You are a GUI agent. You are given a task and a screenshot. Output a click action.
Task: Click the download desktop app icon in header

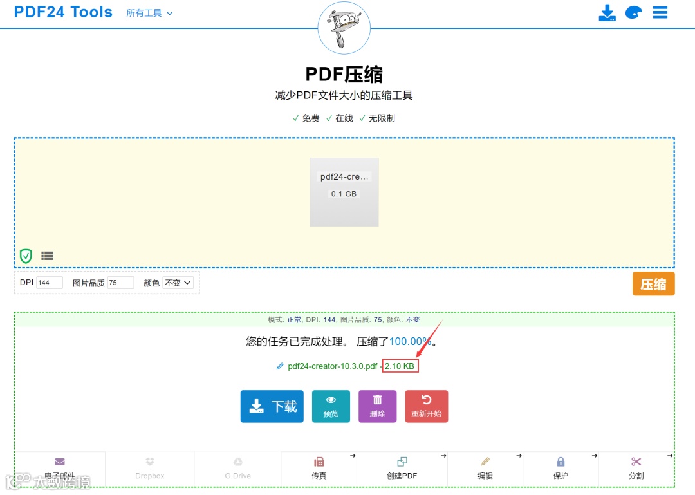click(607, 13)
